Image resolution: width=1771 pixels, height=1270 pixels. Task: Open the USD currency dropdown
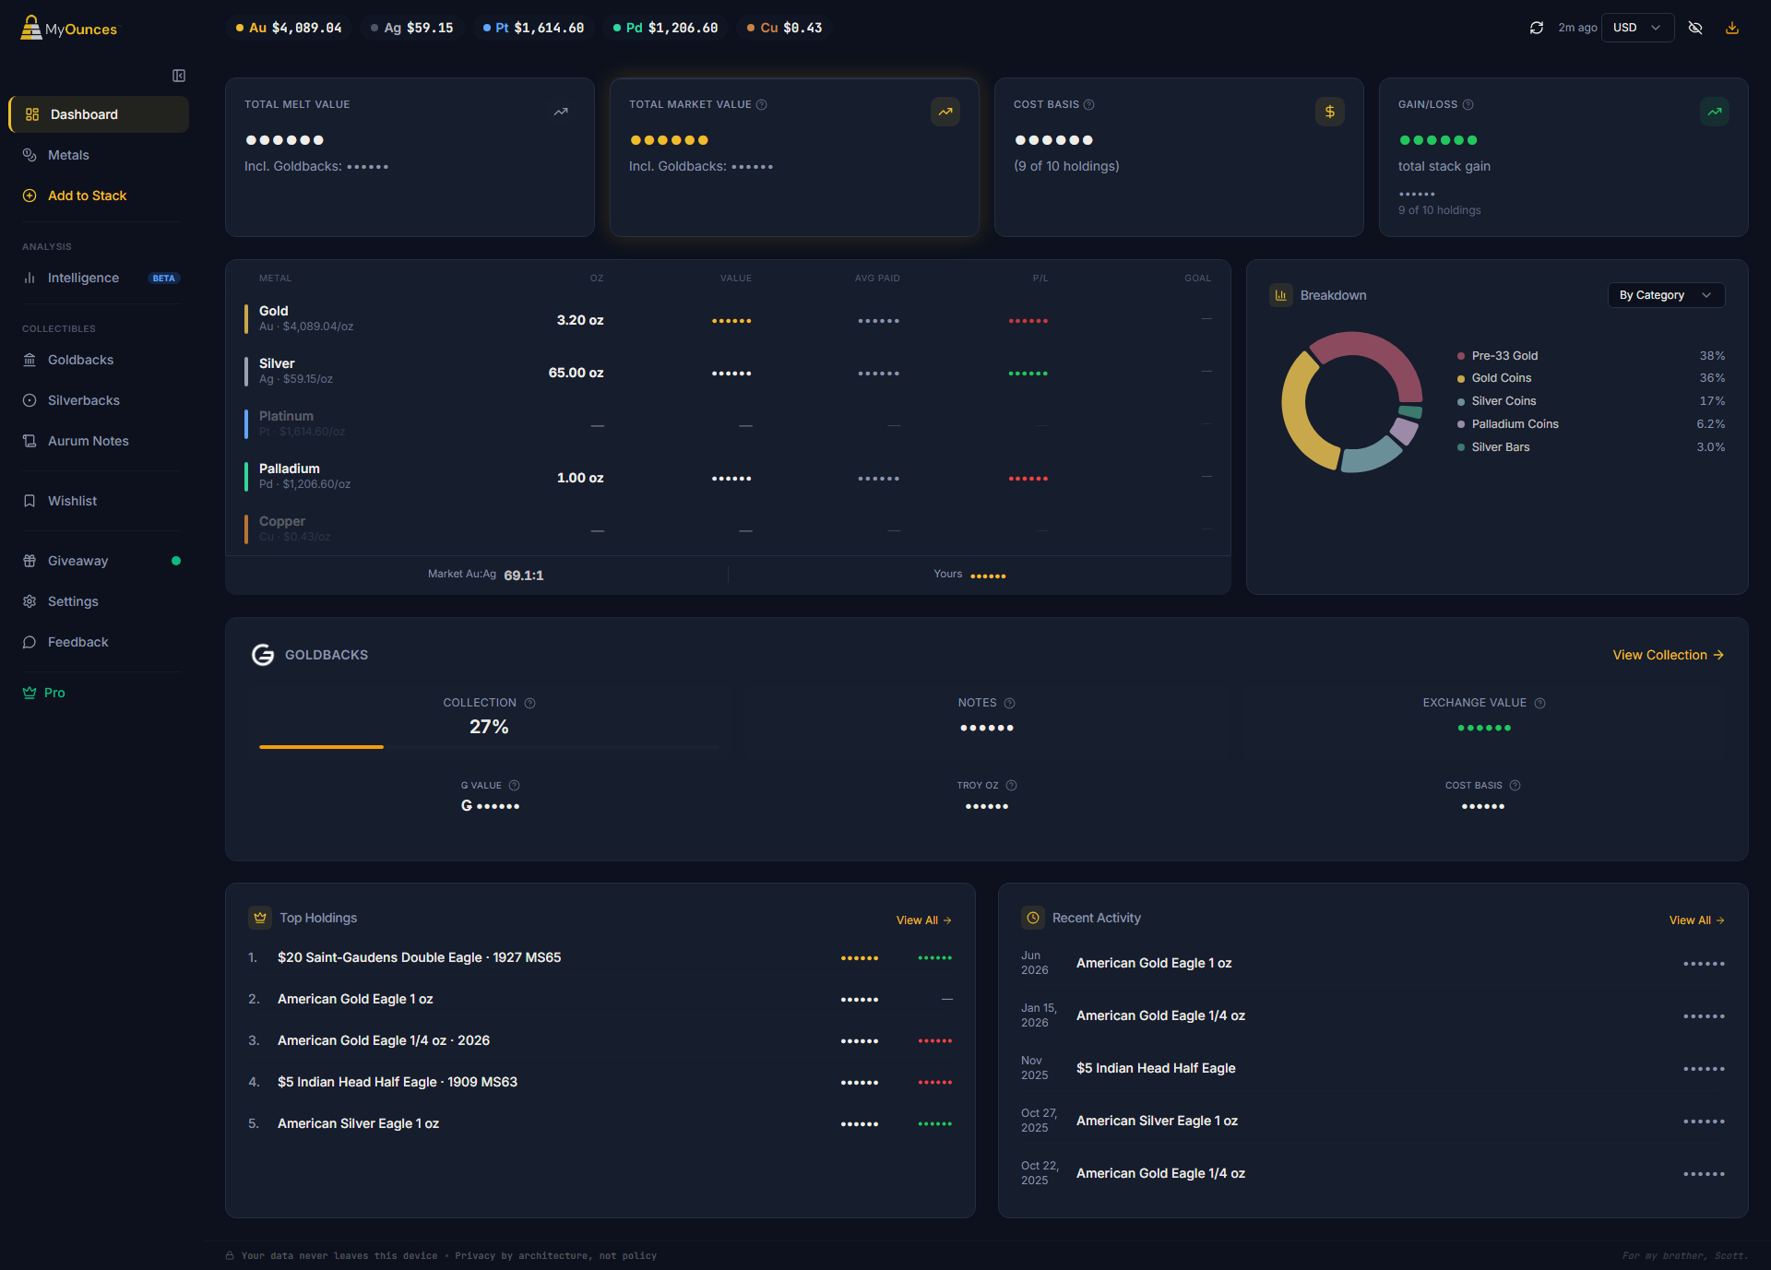[x=1637, y=28]
